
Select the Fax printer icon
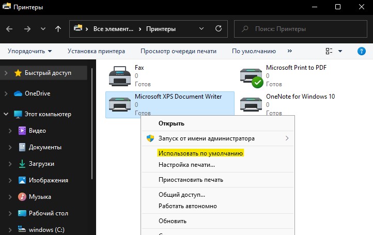pyautogui.click(x=120, y=76)
